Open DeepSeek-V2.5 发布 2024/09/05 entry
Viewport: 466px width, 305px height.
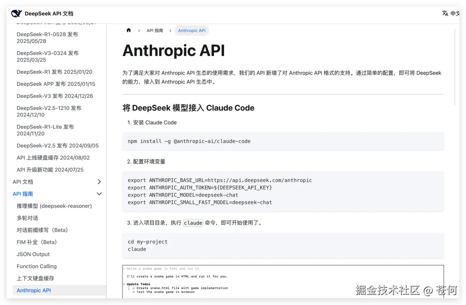(x=58, y=146)
